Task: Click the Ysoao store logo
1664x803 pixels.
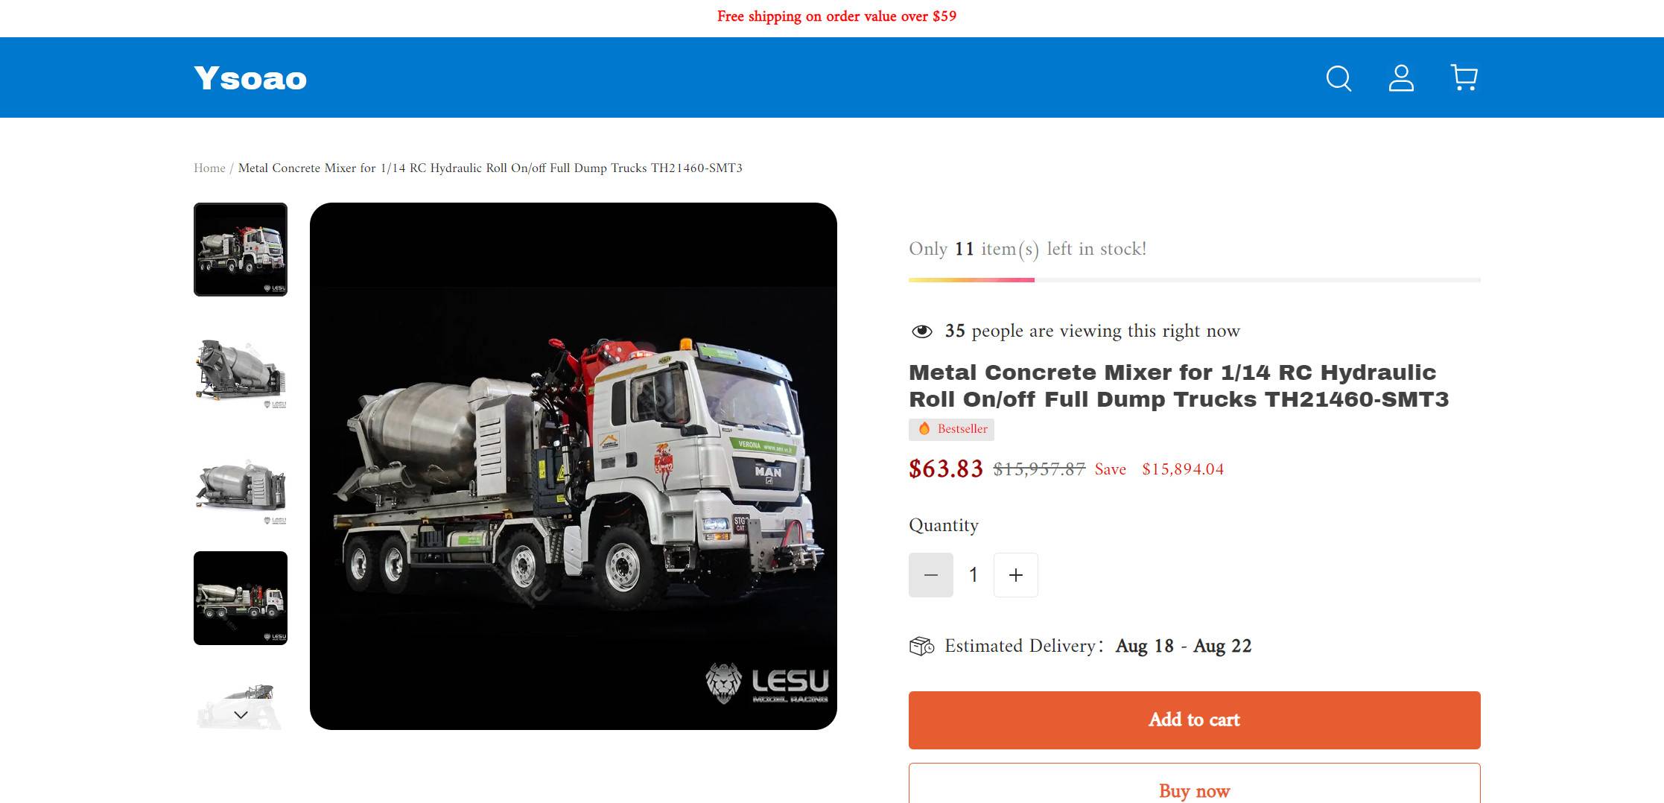Action: 250,78
